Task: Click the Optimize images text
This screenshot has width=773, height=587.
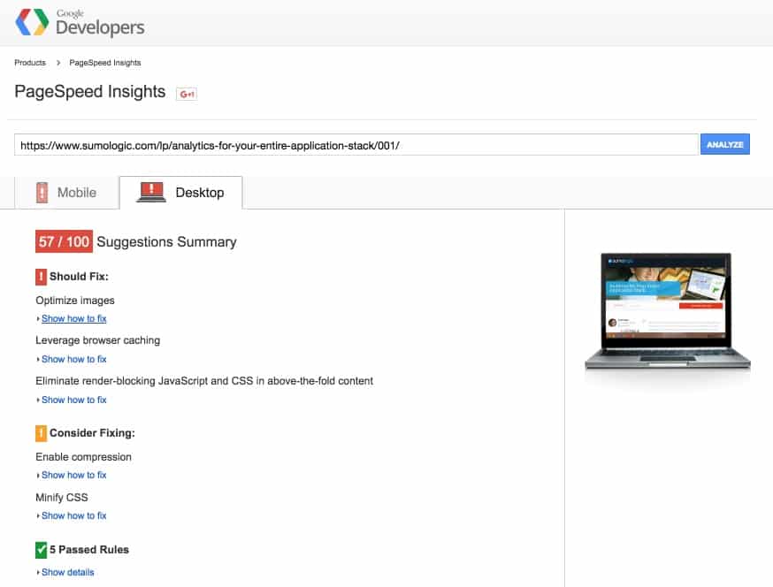Action: [x=75, y=301]
